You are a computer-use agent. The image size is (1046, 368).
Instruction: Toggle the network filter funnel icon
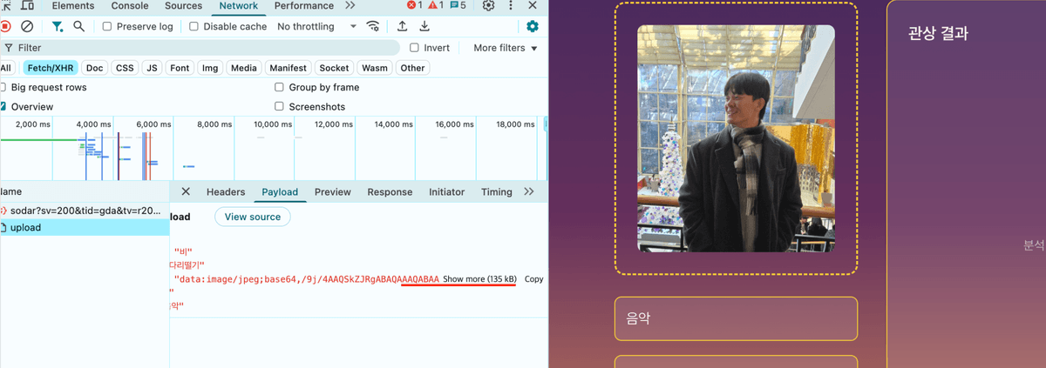57,27
